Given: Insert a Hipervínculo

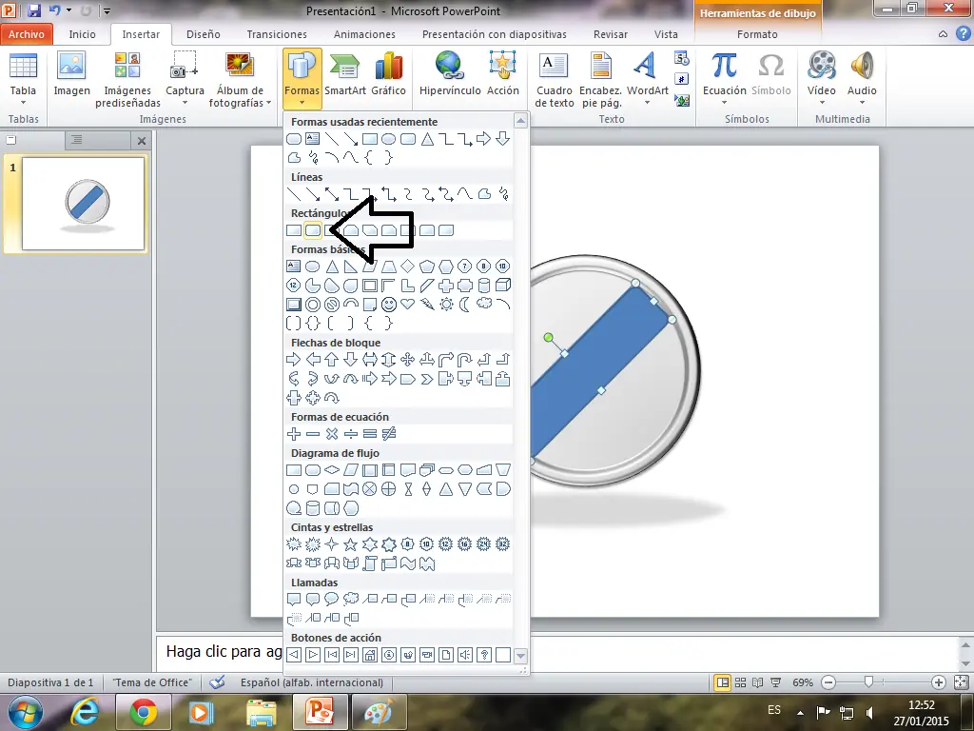Looking at the screenshot, I should click(x=450, y=74).
